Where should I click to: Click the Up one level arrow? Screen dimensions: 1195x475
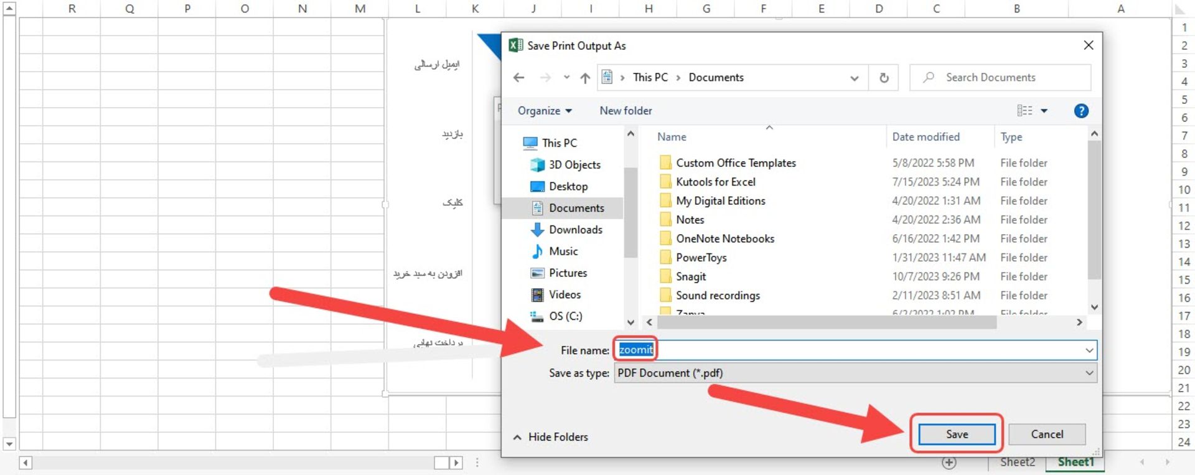point(585,78)
